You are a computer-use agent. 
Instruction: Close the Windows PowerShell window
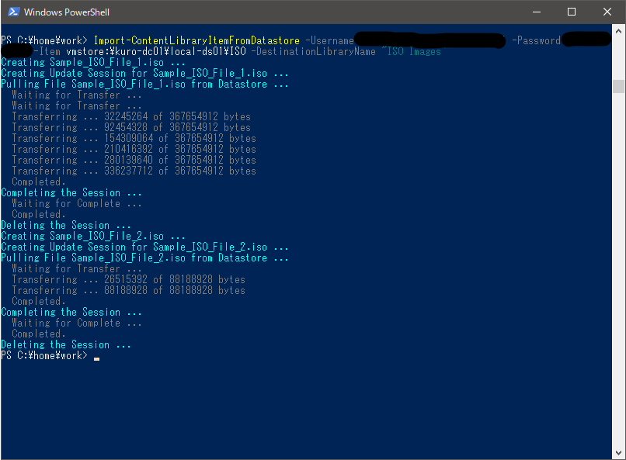pyautogui.click(x=607, y=12)
